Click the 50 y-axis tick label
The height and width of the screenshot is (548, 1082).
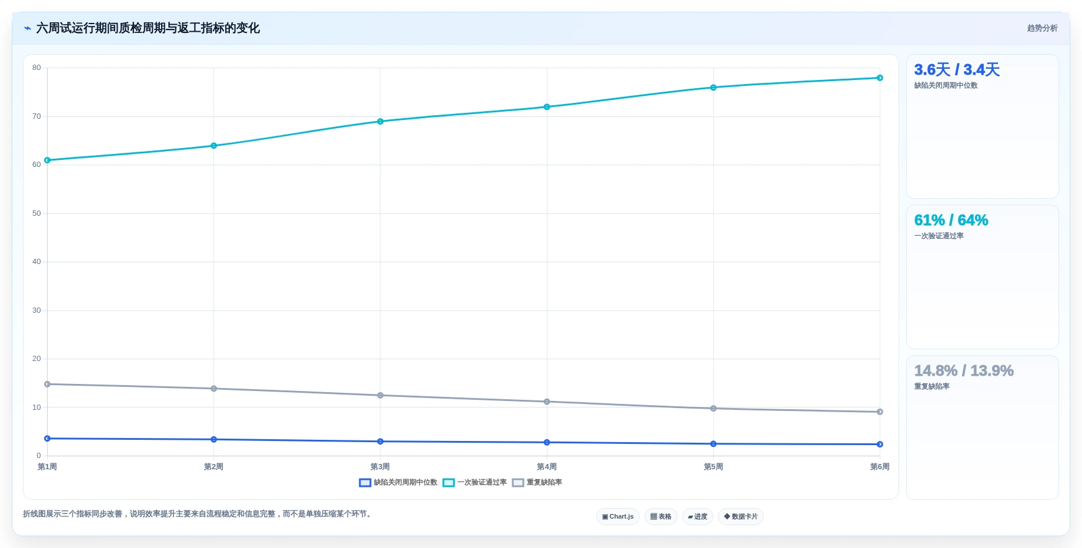click(x=36, y=213)
